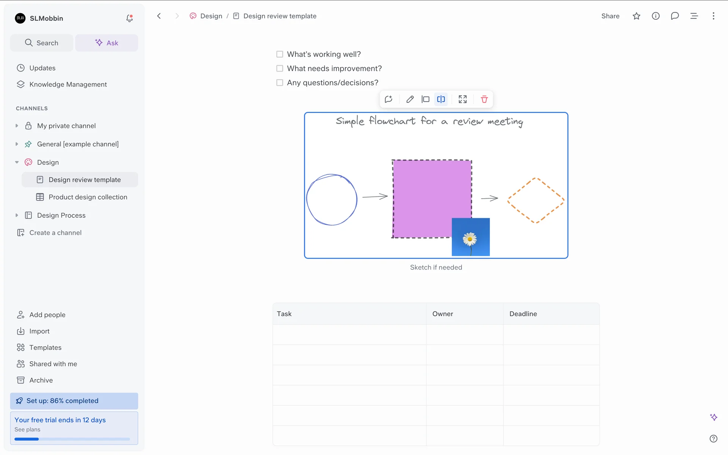This screenshot has width=728, height=455.
Task: Click the Search field in sidebar
Action: pos(42,43)
